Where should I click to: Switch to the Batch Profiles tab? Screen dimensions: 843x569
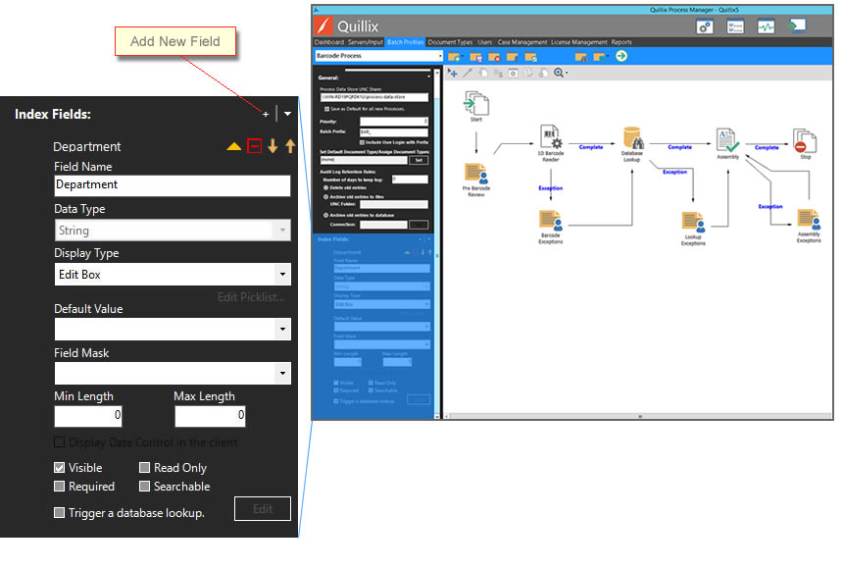(406, 42)
